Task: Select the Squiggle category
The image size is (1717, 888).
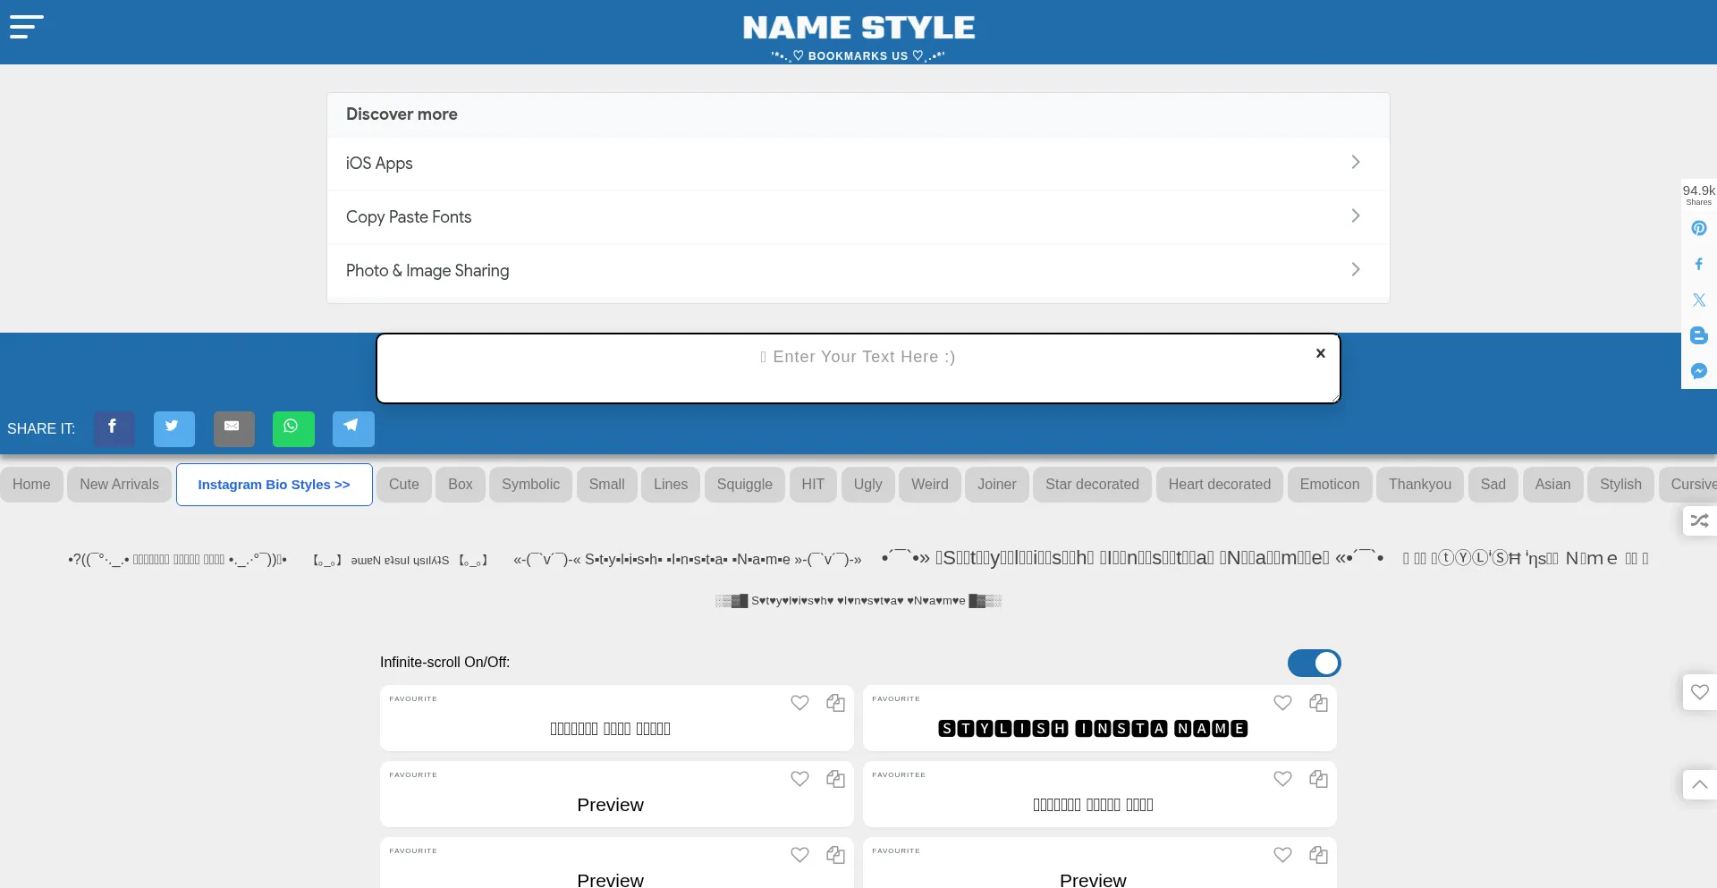Action: [x=745, y=485]
